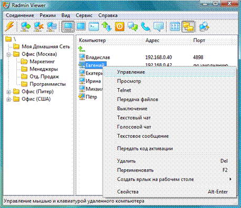
Task: Expand the Офис (США) folder node
Action: click(8, 100)
